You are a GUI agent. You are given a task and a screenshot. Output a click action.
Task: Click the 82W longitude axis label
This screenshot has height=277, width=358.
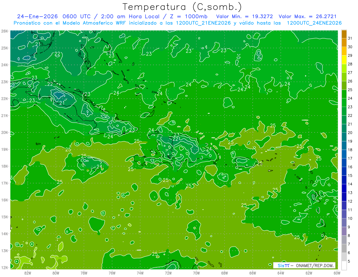28,273
